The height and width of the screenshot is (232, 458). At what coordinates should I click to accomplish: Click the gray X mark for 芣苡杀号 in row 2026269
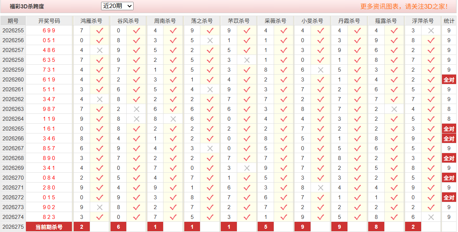247,168
